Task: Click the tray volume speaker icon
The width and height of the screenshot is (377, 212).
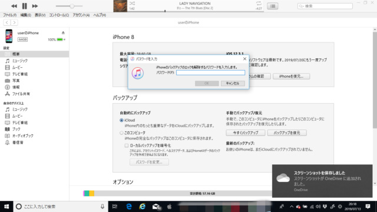Action: [x=318, y=207]
